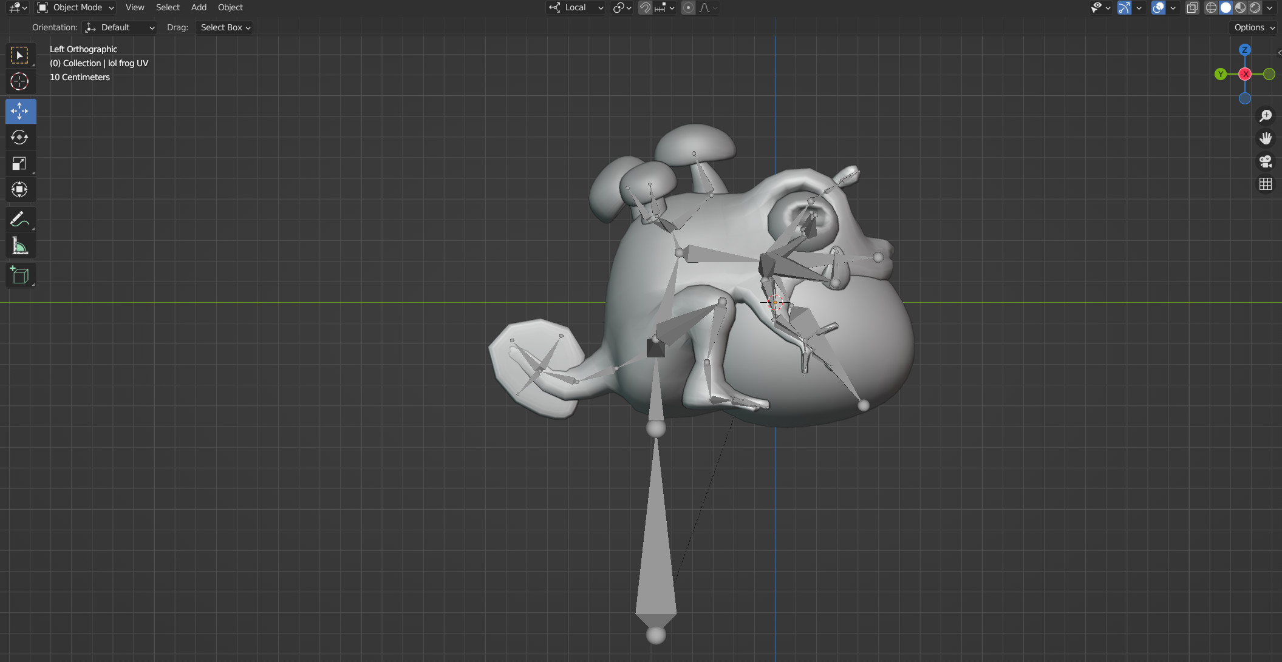Open the Select menu
The height and width of the screenshot is (662, 1282).
pos(168,7)
